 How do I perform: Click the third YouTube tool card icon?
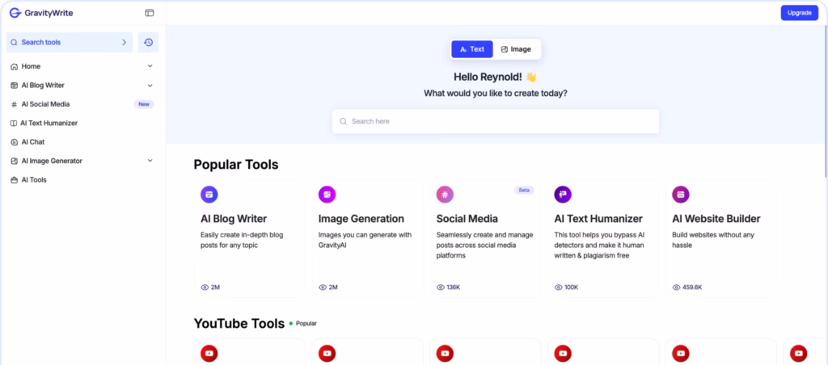(445, 354)
